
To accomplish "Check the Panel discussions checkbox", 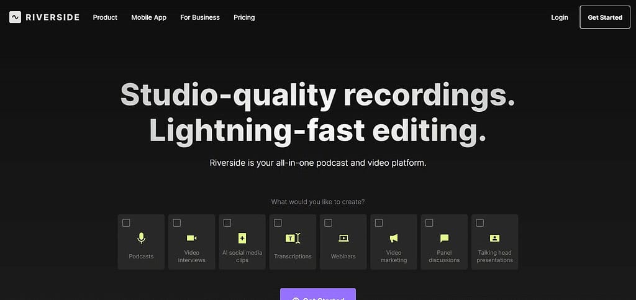I will tap(430, 223).
